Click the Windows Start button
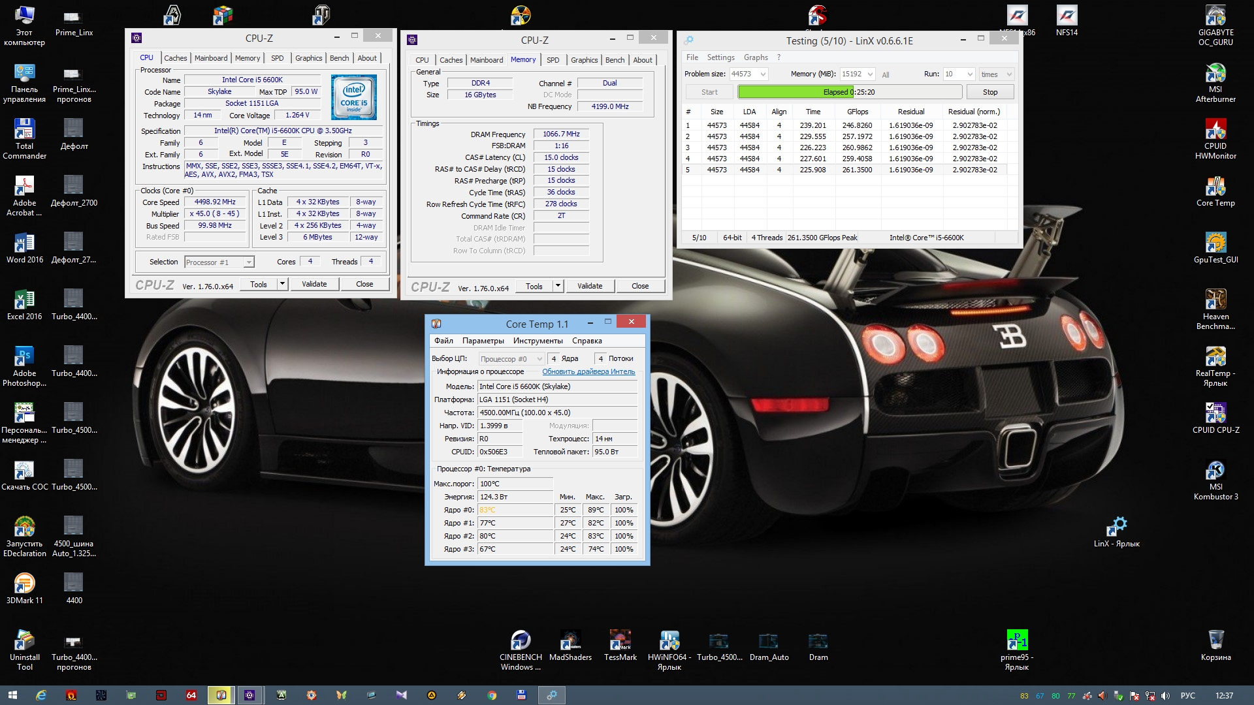 12,695
